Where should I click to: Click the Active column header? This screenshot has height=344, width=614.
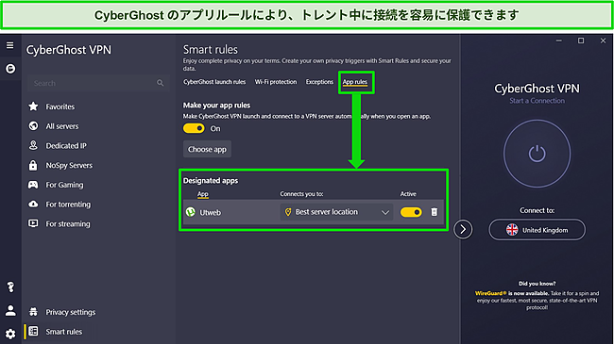tap(408, 194)
